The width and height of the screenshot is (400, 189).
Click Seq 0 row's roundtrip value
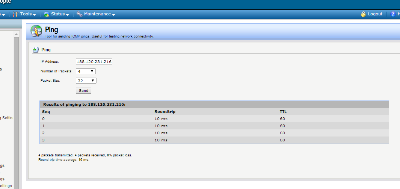point(161,119)
